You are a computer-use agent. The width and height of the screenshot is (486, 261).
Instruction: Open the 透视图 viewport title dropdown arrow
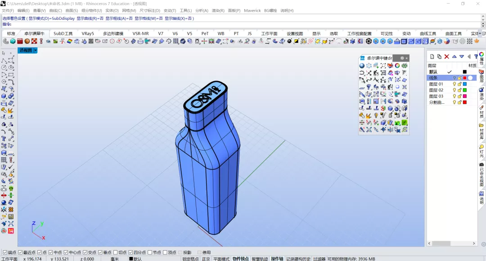(x=36, y=50)
